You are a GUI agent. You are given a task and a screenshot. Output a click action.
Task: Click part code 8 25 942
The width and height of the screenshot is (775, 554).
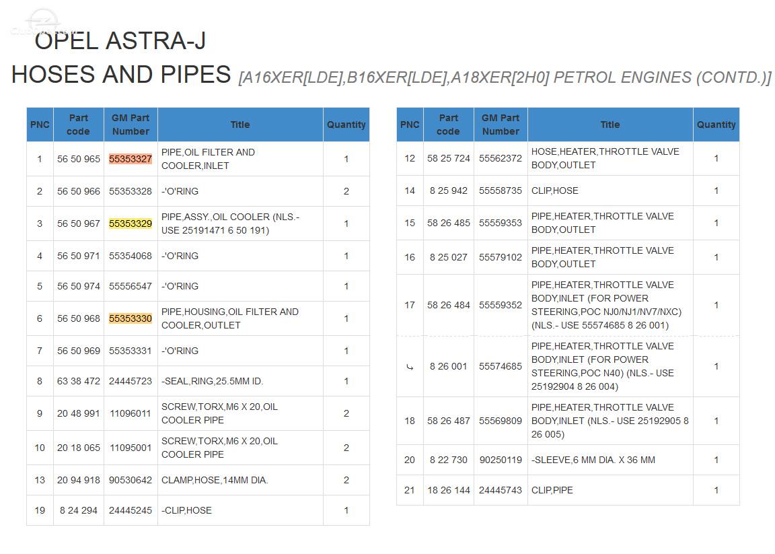[x=449, y=191]
